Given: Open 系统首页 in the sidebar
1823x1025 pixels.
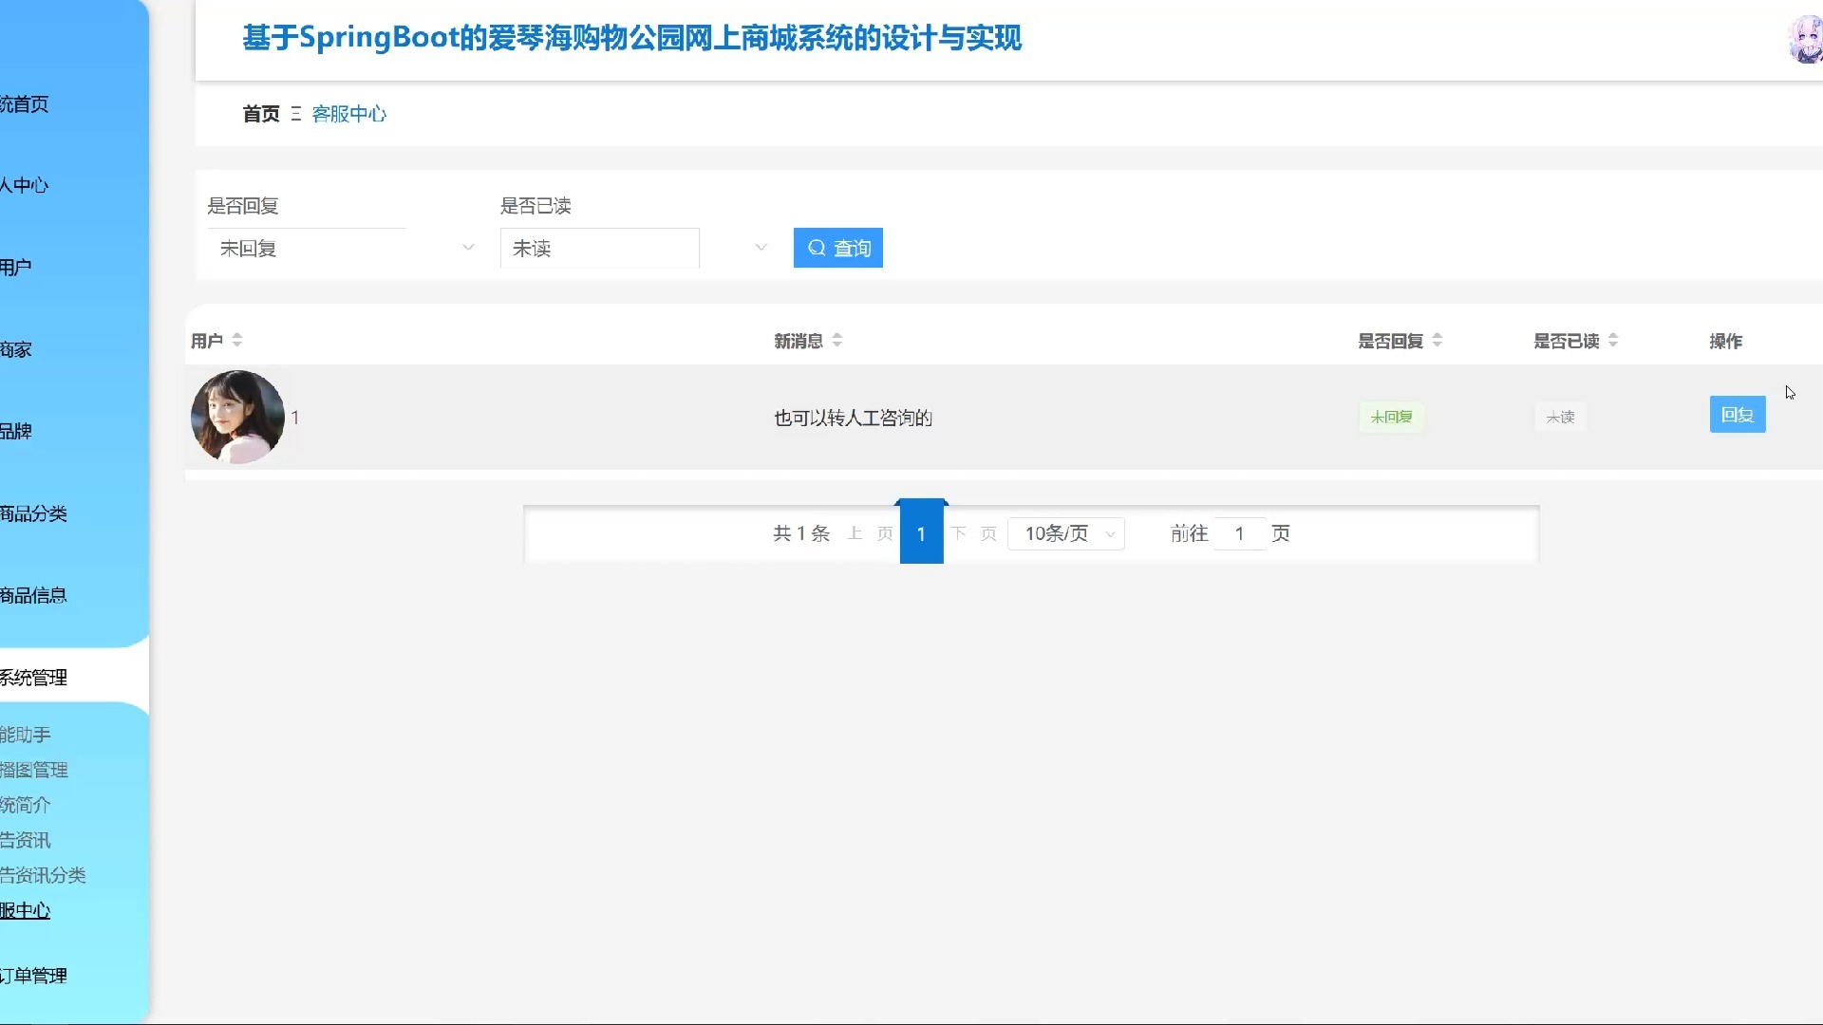Looking at the screenshot, I should [x=25, y=104].
